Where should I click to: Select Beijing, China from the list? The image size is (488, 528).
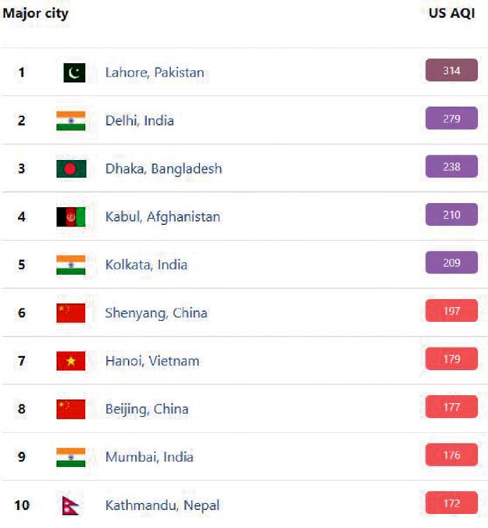(147, 408)
